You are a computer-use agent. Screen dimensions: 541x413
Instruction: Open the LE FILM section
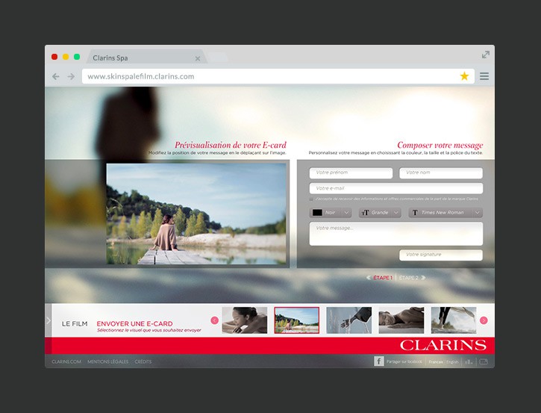[x=75, y=324]
